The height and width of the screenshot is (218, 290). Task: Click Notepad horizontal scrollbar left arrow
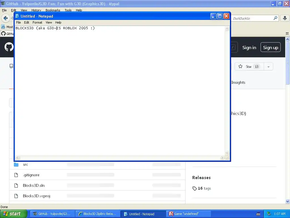17,158
